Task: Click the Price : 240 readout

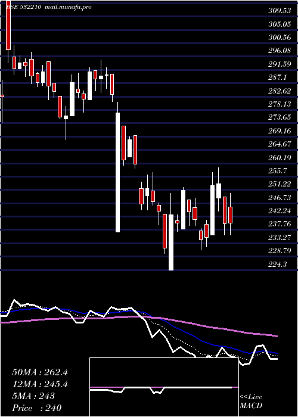Action: click(37, 408)
